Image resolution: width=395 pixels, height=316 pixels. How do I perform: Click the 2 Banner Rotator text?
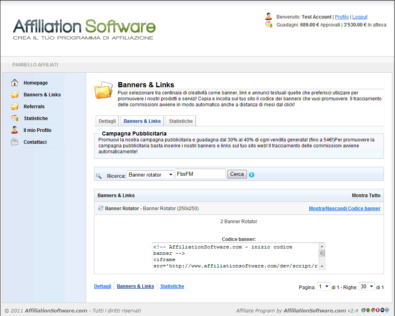[x=239, y=222]
